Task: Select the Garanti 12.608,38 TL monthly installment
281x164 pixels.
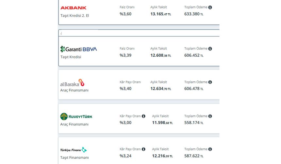Action: 161,55
